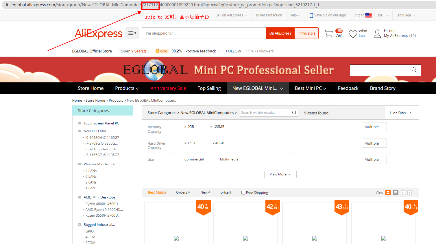The image size is (436, 244).
Task: Click the Gold seller badge icon
Action: 162,51
